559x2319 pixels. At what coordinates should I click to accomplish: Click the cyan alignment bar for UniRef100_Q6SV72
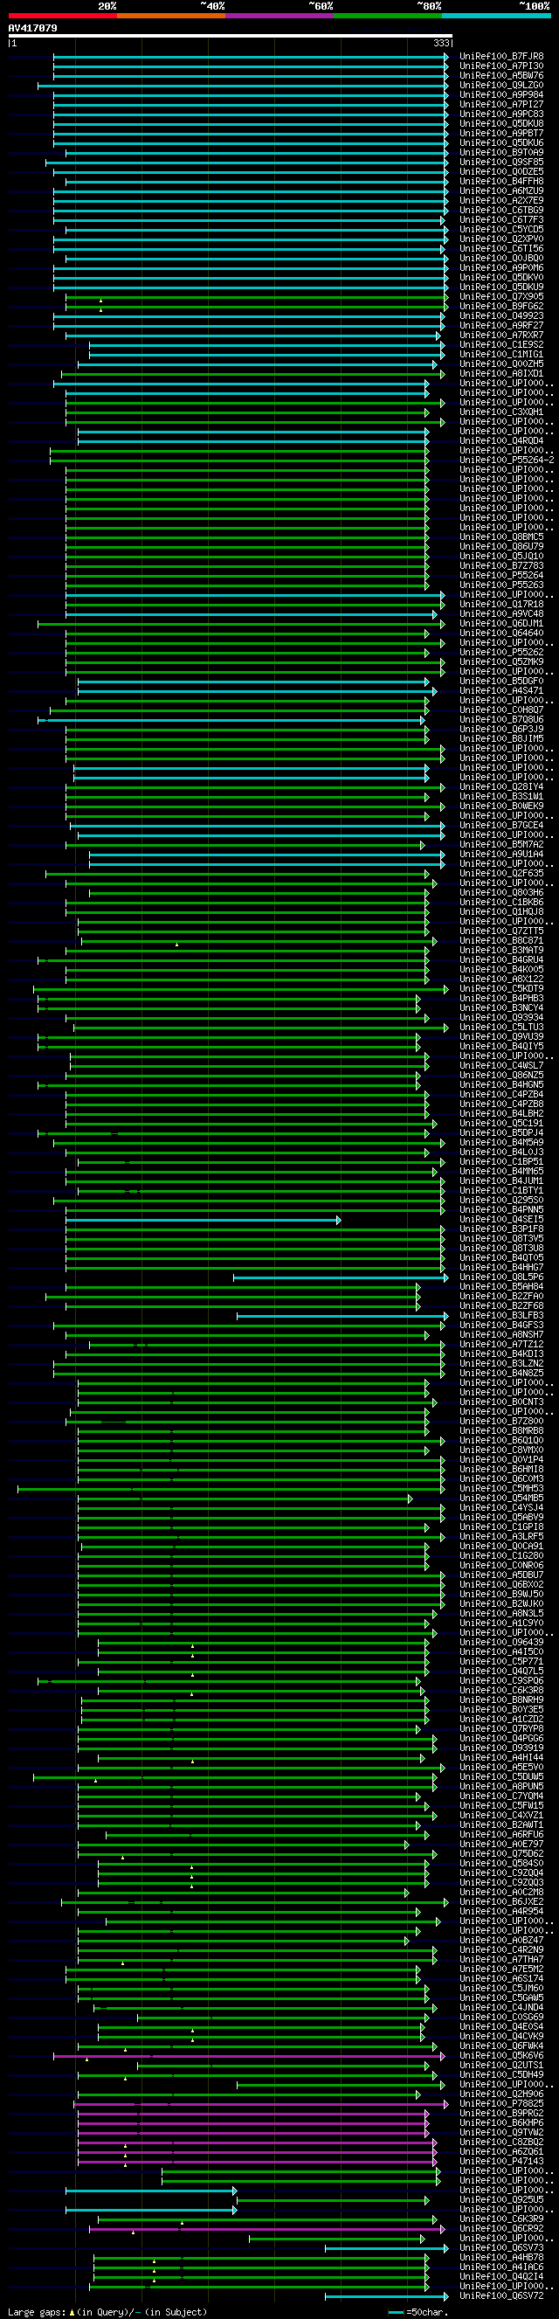click(x=387, y=2296)
